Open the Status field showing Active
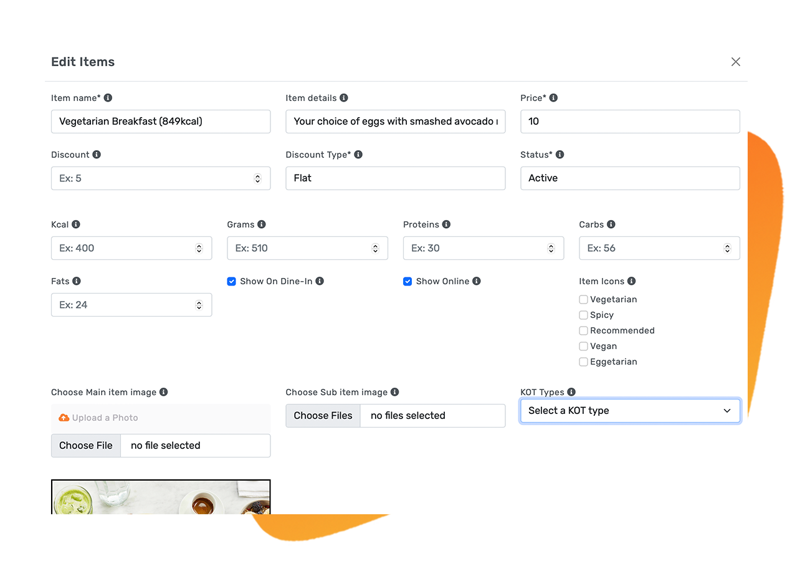This screenshot has height=561, width=810. (x=630, y=178)
